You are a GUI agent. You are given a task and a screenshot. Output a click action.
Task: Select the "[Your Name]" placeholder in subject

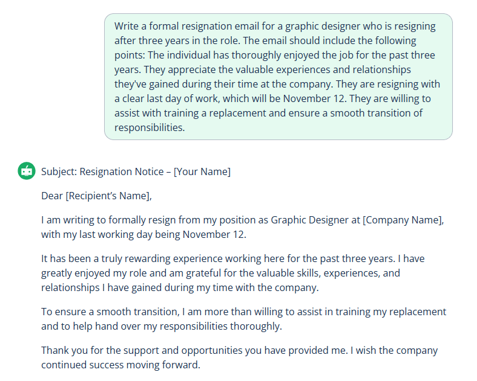point(202,171)
